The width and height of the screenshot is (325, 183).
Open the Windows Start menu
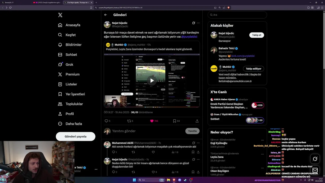[134, 180]
